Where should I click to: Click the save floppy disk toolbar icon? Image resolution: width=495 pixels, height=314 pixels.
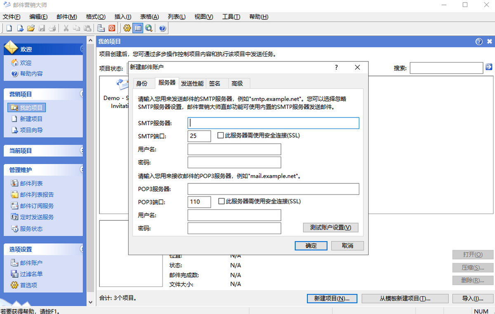41,28
